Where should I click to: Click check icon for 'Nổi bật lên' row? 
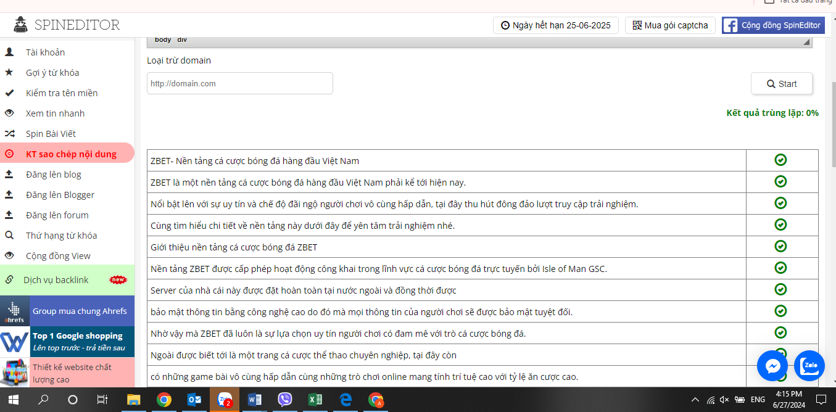click(x=780, y=203)
